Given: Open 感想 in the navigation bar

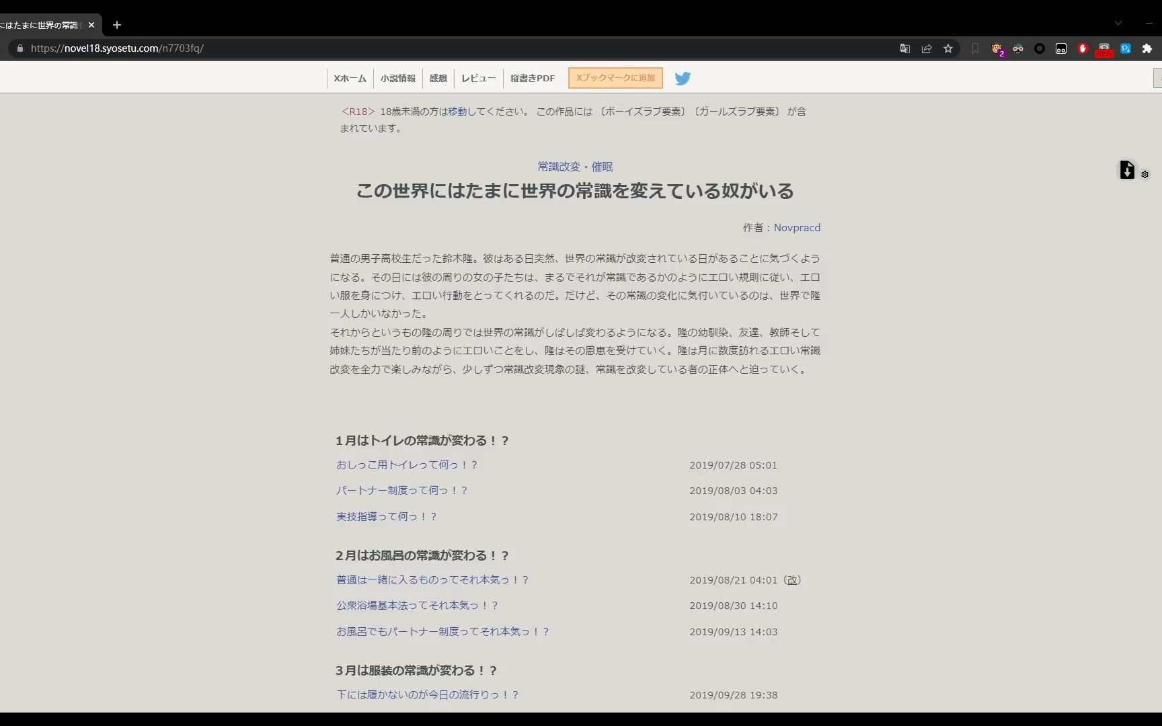Looking at the screenshot, I should [x=438, y=79].
